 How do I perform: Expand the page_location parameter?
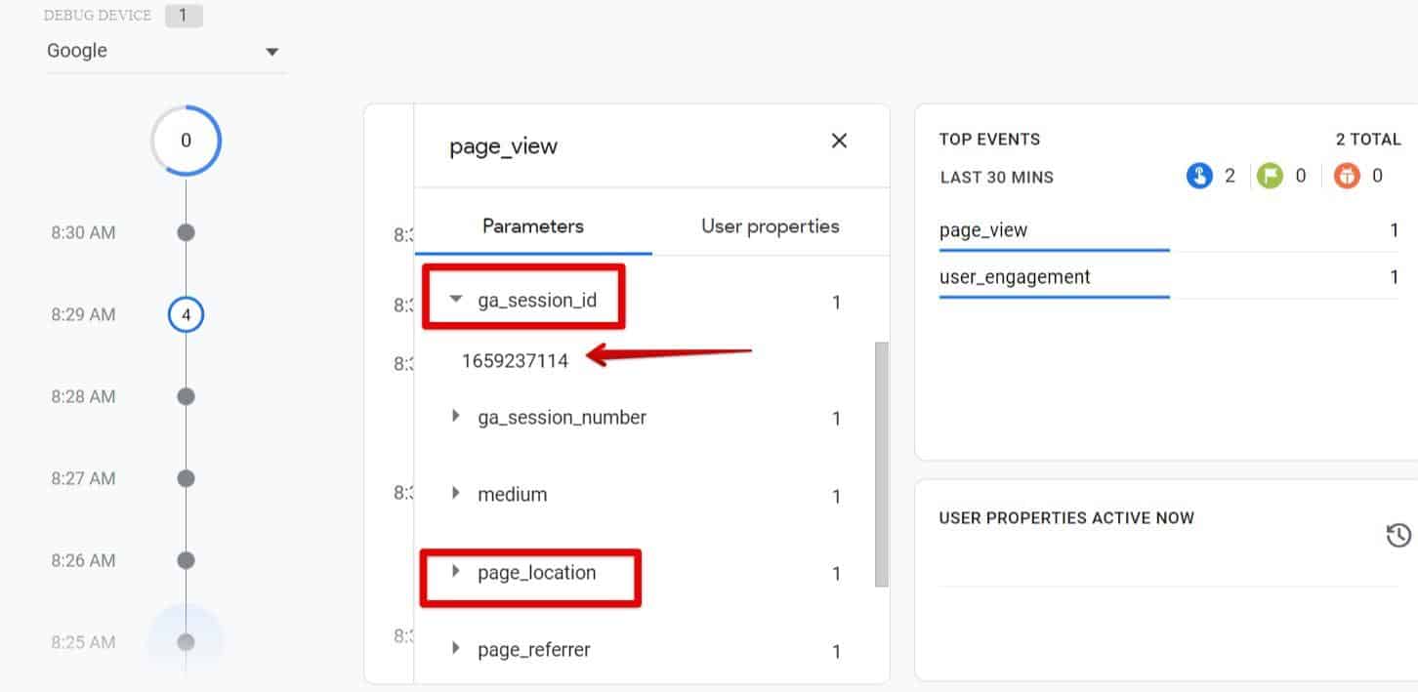click(x=455, y=573)
